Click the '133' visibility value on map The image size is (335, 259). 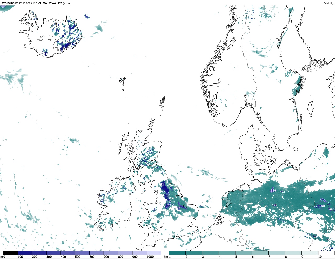[x=284, y=222]
